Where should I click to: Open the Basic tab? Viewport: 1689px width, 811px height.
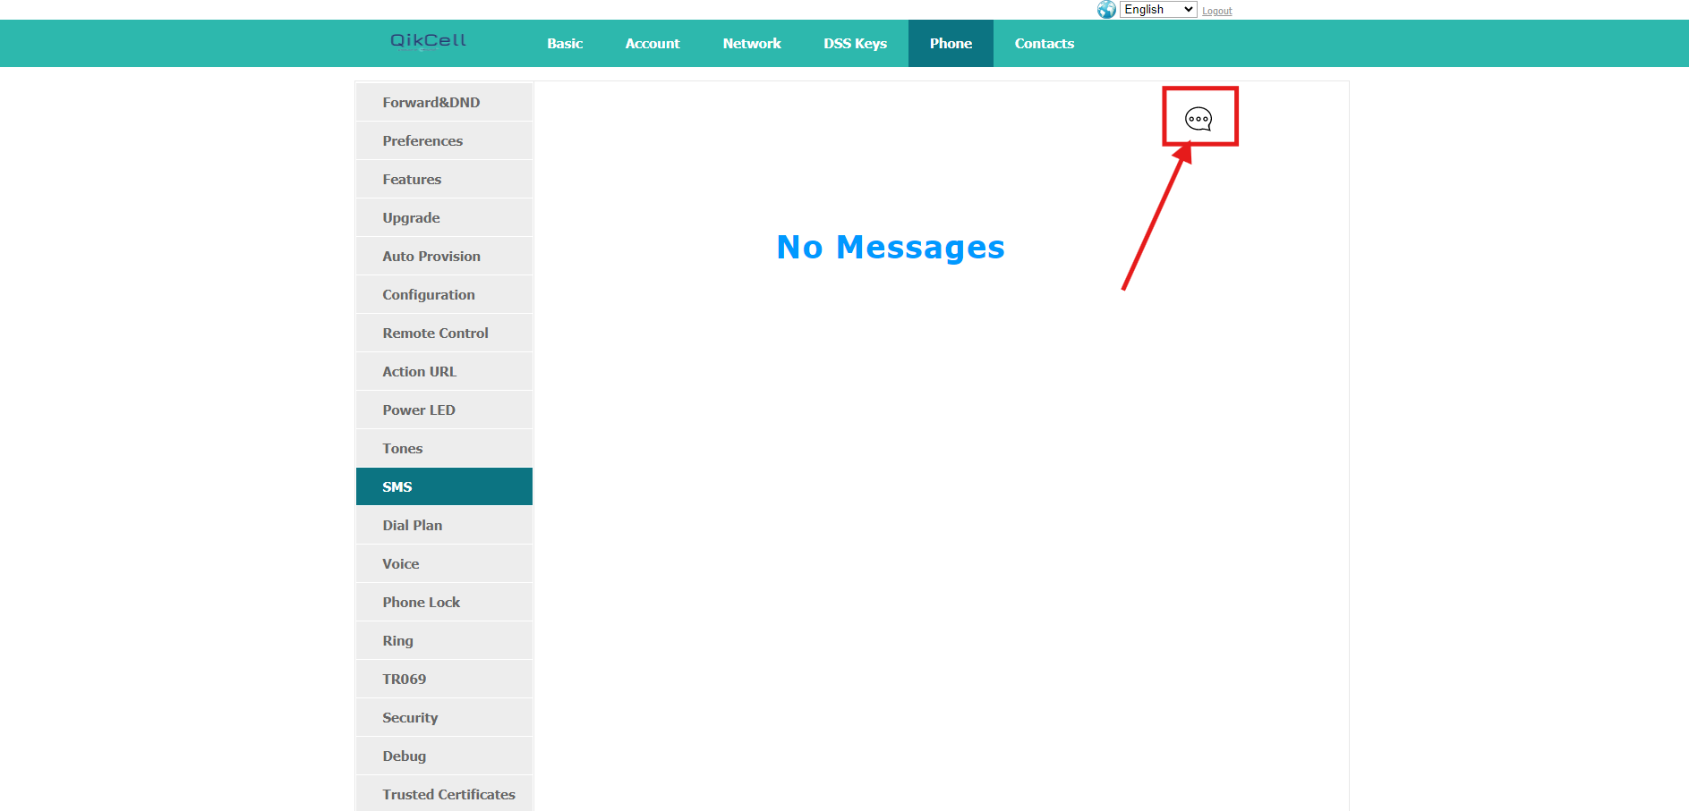click(565, 43)
